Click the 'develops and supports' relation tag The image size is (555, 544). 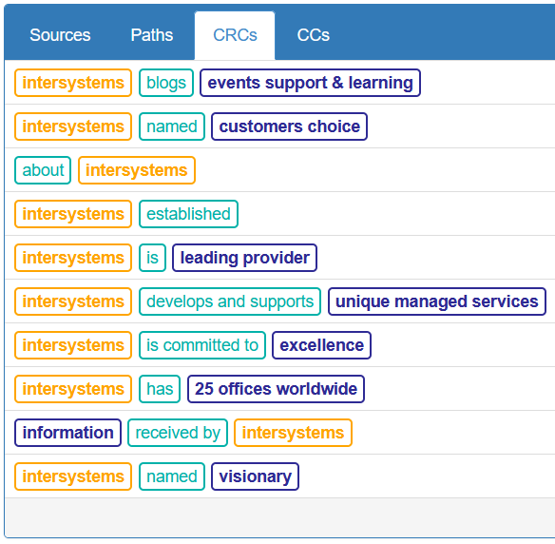[230, 301]
